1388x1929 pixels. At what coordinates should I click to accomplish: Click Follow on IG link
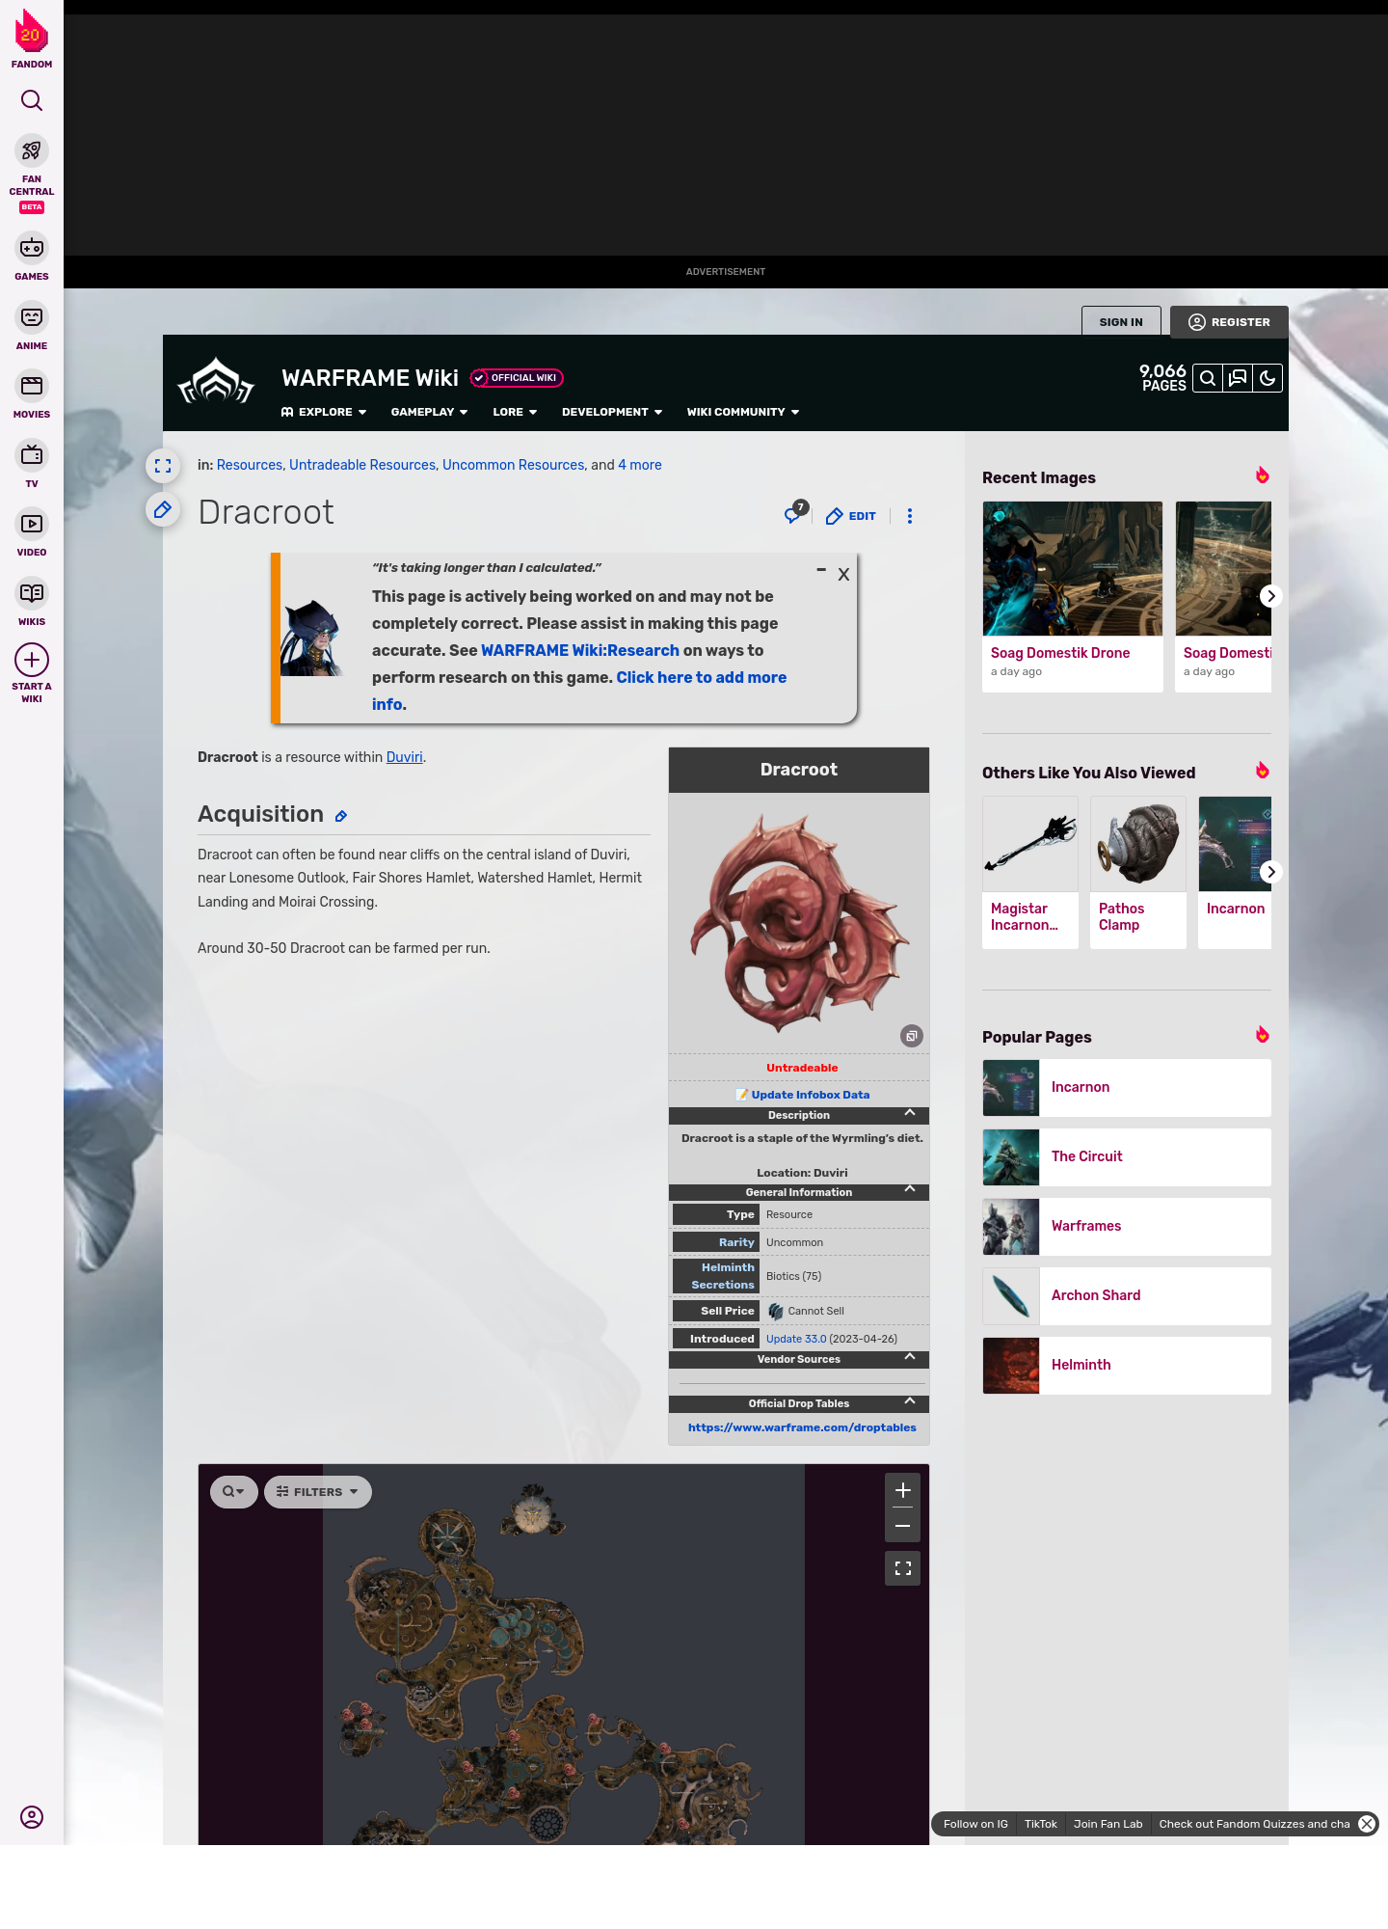click(975, 1824)
